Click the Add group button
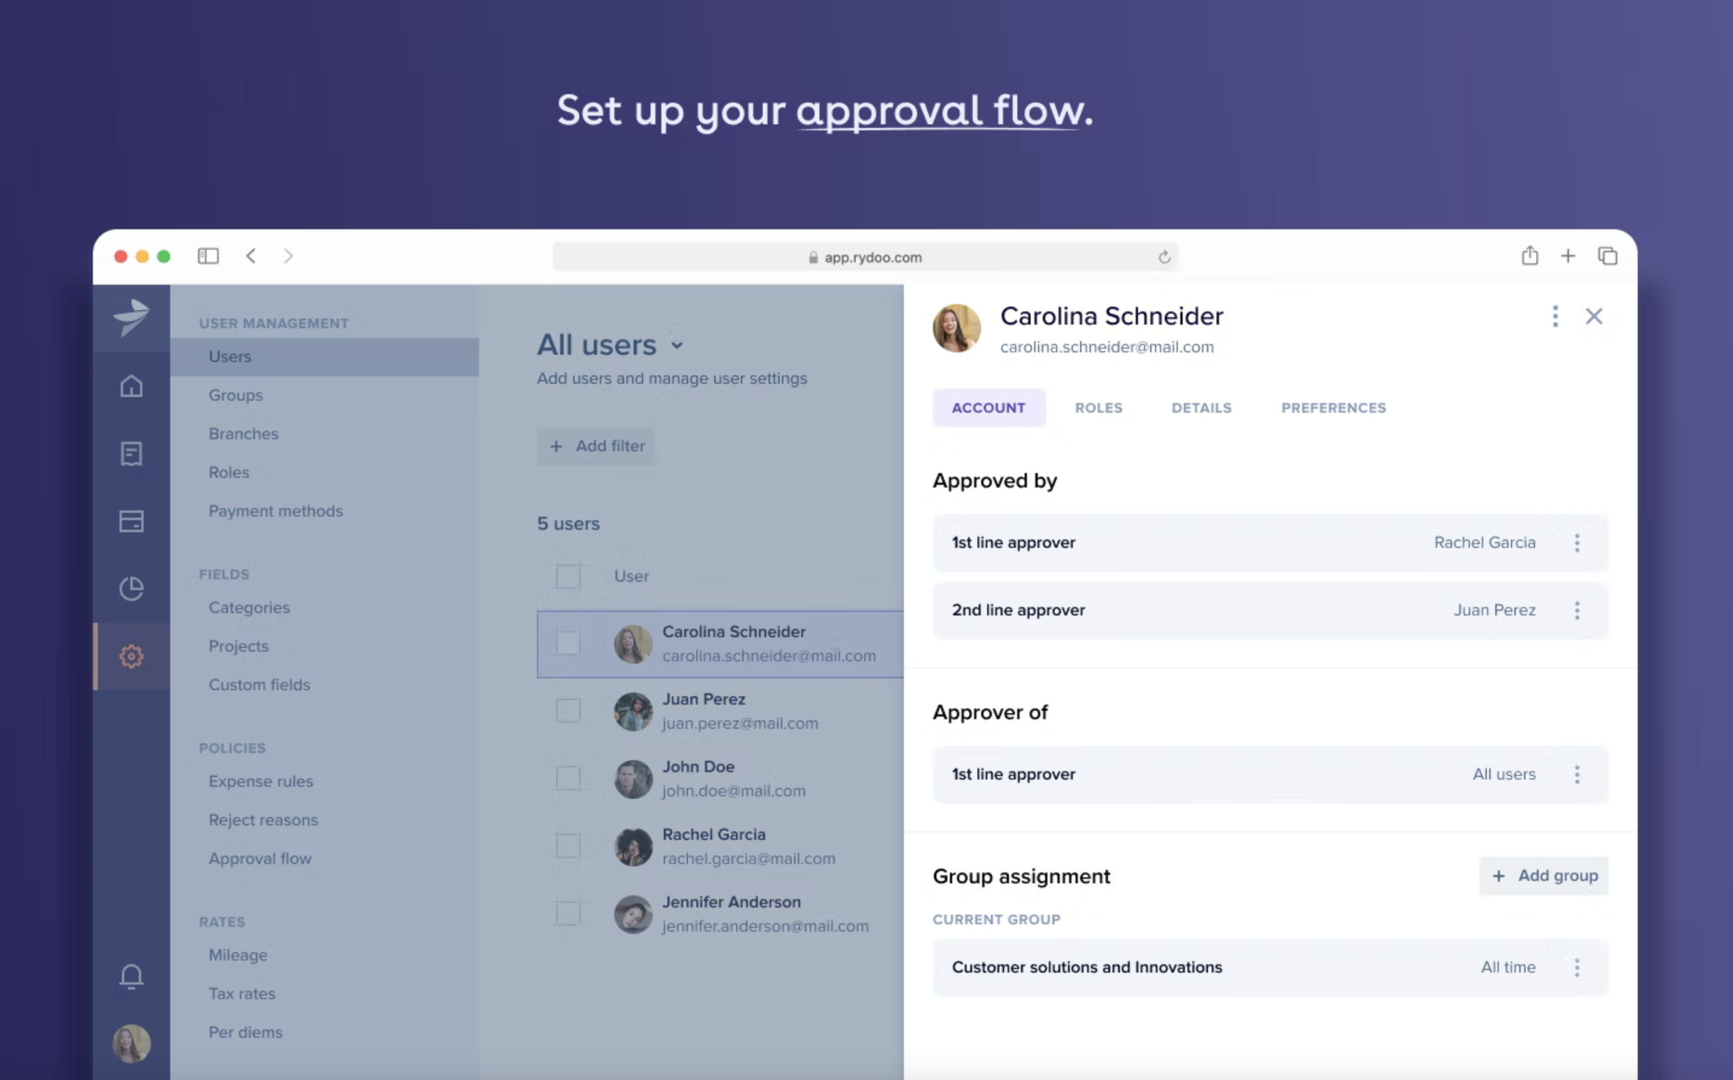 1544,875
